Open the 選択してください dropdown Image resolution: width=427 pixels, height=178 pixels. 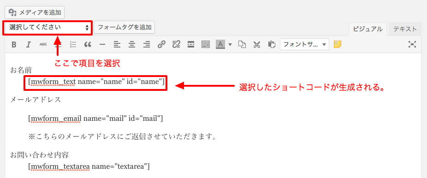[48, 28]
